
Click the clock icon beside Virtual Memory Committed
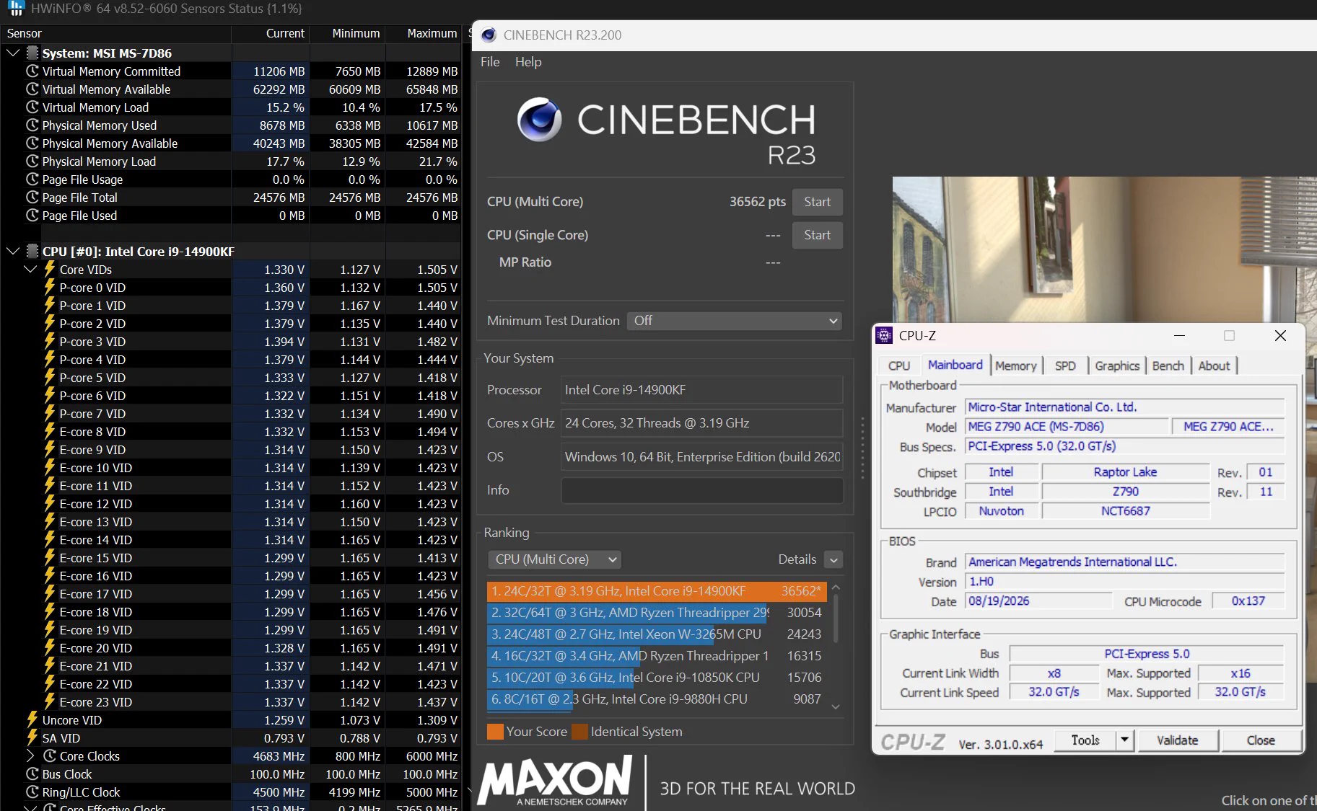click(32, 71)
